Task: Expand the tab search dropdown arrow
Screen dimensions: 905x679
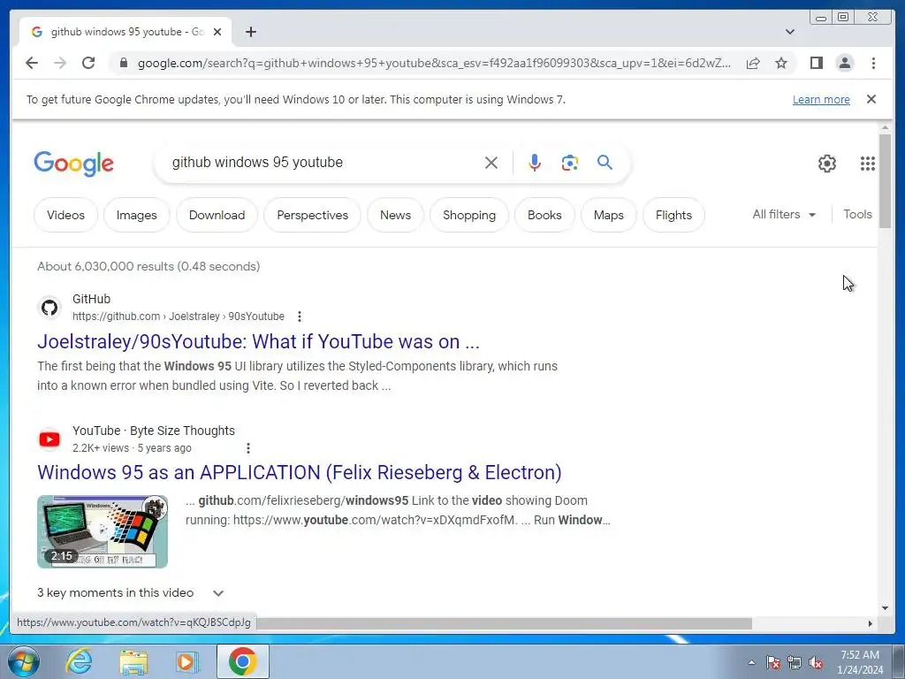Action: pos(790,32)
